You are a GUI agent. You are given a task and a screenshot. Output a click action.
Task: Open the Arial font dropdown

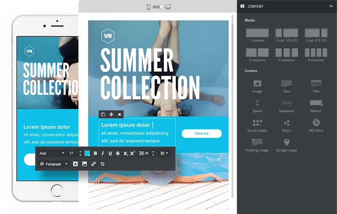tap(51, 153)
